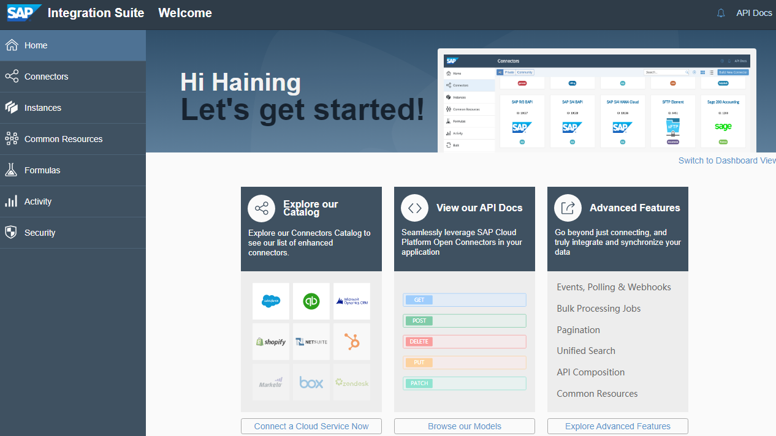The height and width of the screenshot is (436, 776).
Task: Click Unified Search feature text
Action: [586, 351]
